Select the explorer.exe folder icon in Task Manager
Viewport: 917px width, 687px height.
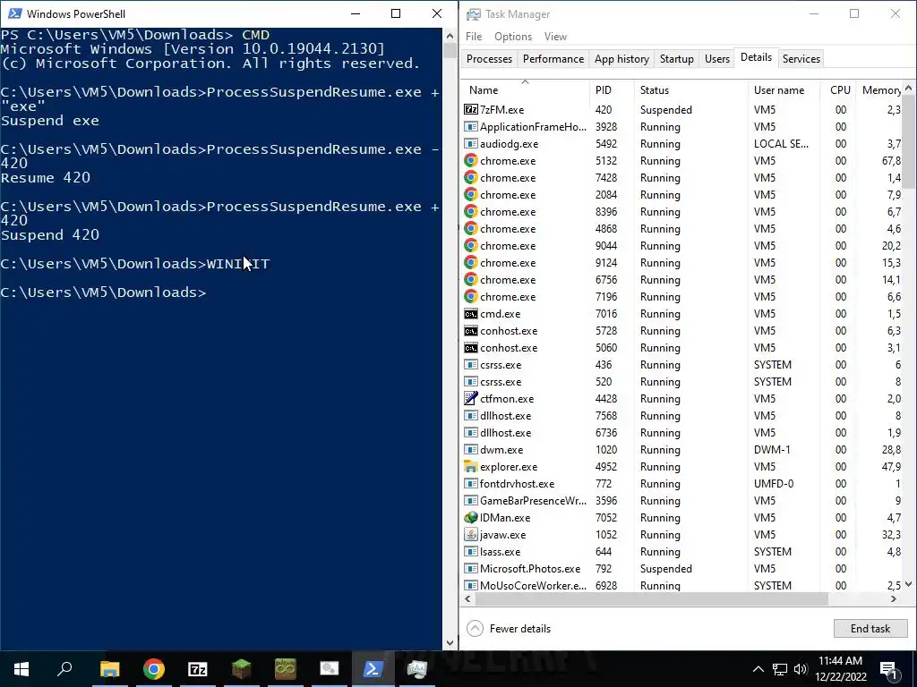[471, 466]
